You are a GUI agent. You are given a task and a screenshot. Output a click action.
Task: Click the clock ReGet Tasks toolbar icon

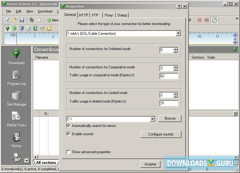coord(28,28)
